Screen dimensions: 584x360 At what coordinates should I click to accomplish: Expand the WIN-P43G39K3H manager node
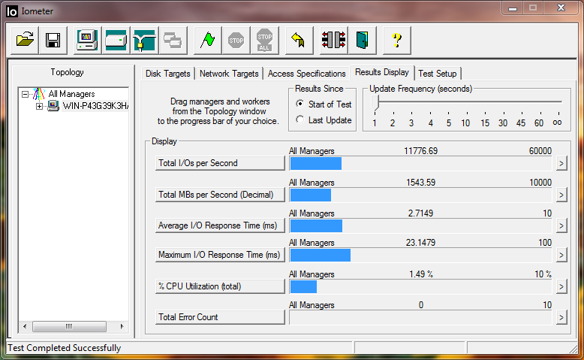point(39,106)
